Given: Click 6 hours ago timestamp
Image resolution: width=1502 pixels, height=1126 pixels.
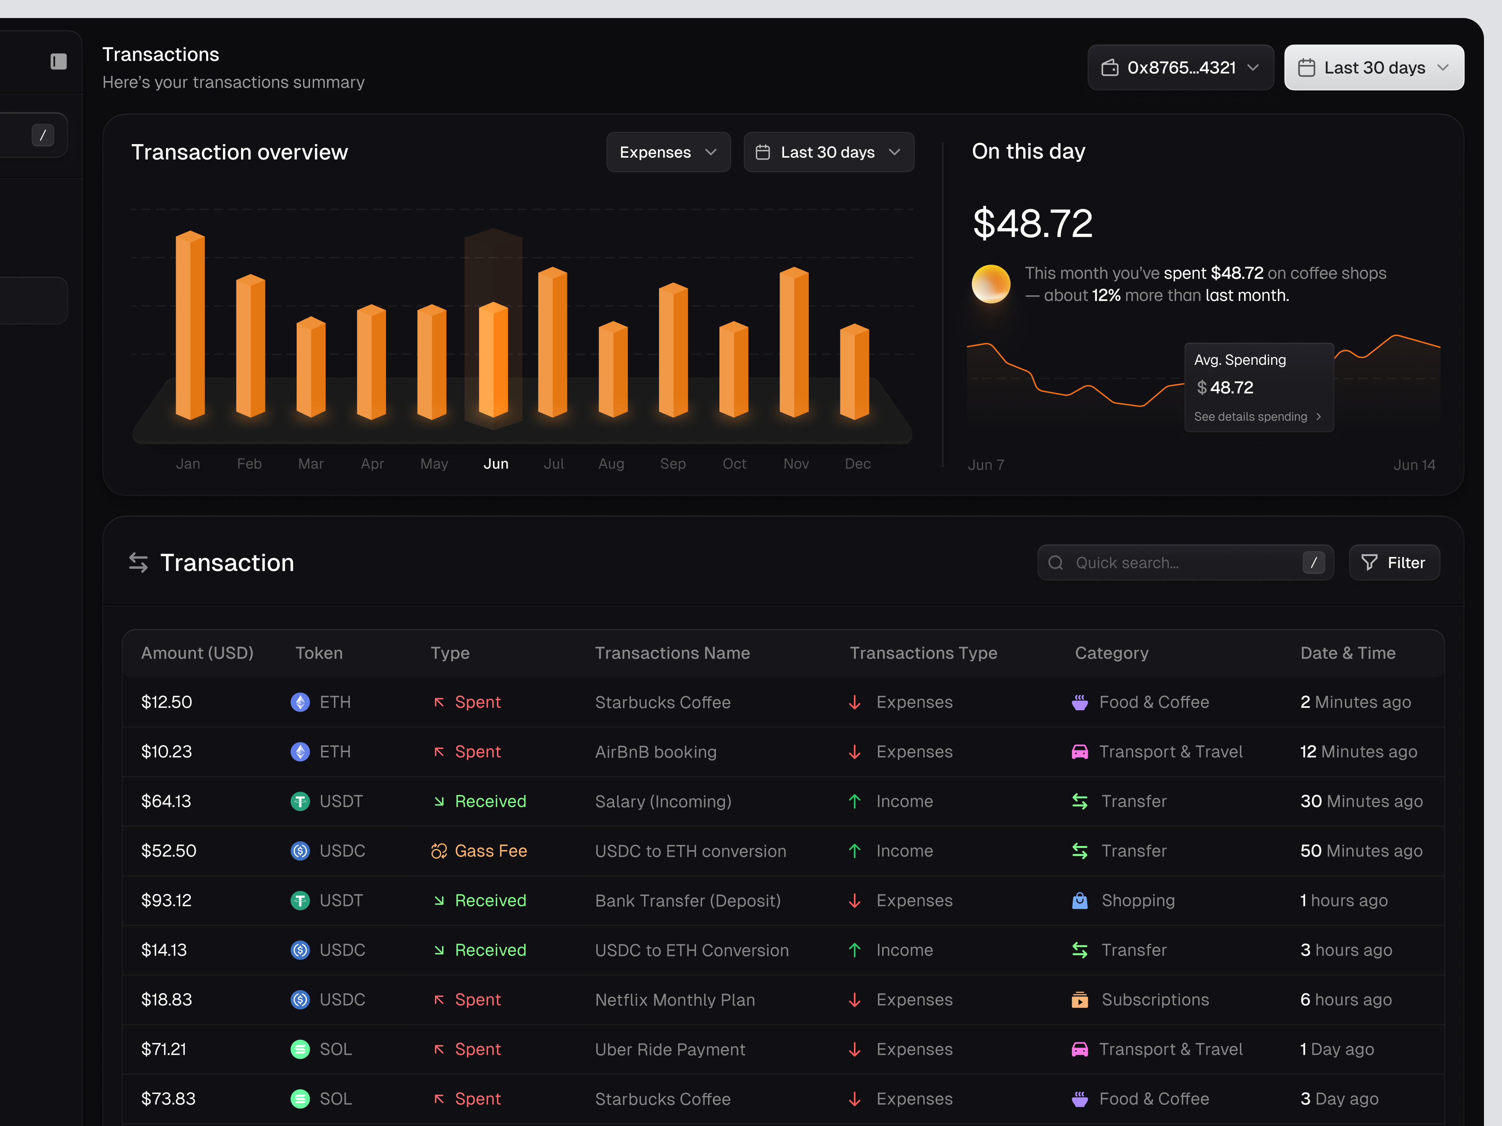Looking at the screenshot, I should click(x=1346, y=999).
